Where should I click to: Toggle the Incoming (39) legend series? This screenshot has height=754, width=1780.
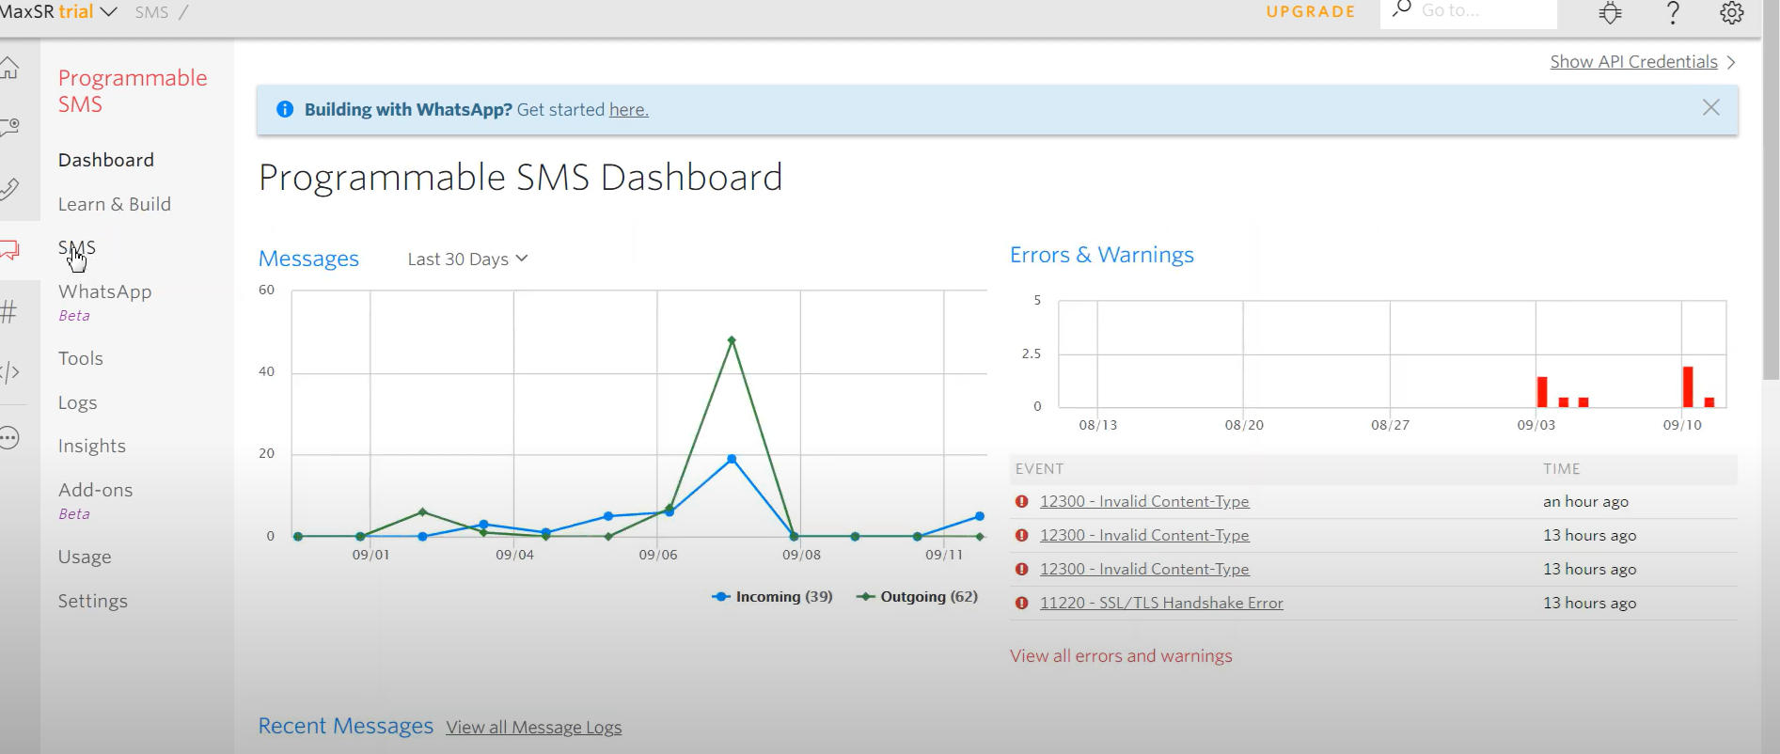[x=774, y=597]
